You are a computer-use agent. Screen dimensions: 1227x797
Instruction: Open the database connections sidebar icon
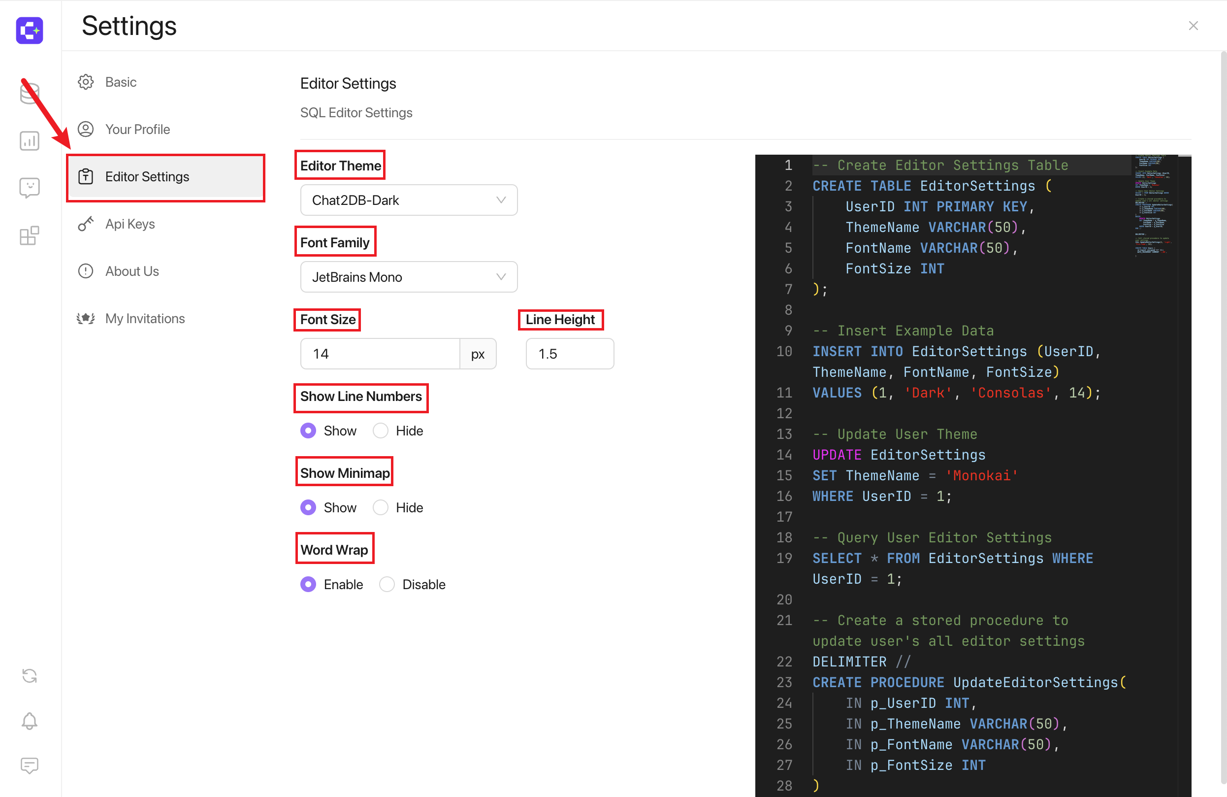30,94
